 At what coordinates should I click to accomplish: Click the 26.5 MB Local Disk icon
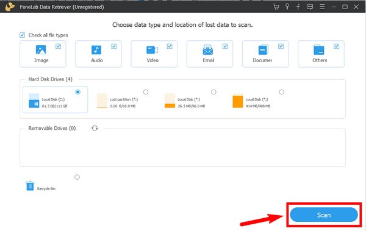click(x=170, y=101)
